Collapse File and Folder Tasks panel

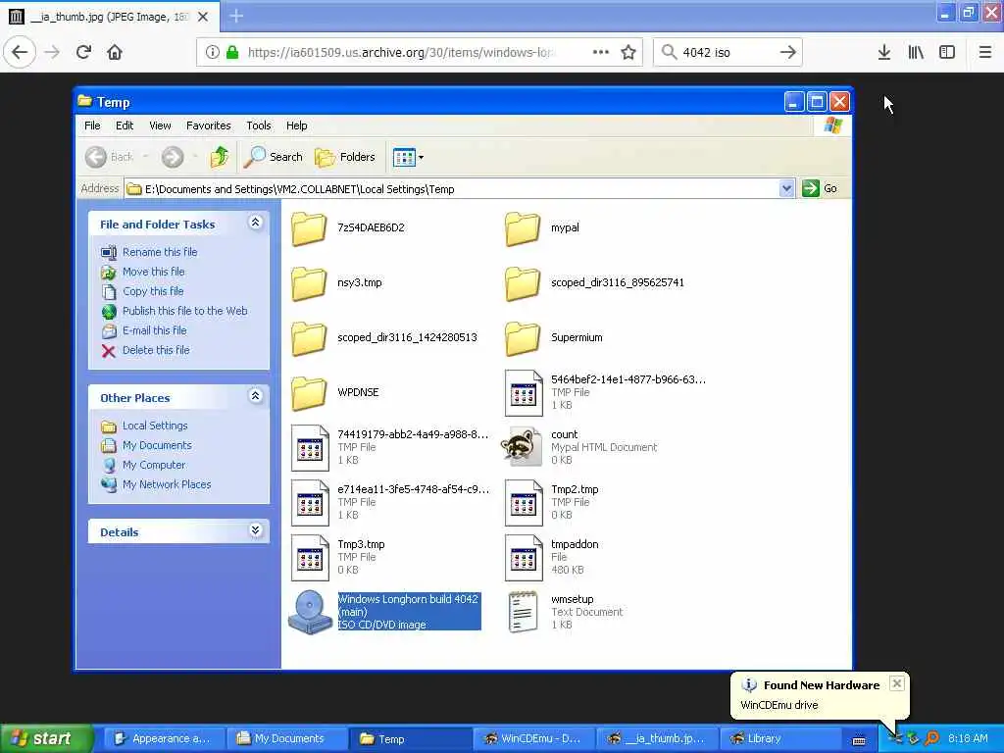coord(255,223)
